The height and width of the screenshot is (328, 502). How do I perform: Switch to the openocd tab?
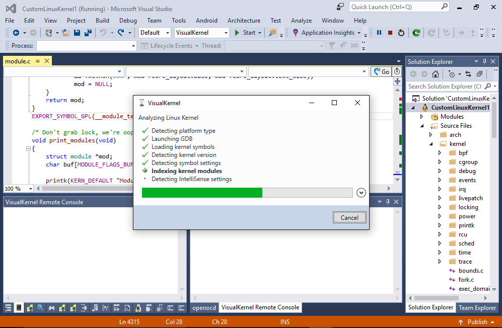click(204, 307)
